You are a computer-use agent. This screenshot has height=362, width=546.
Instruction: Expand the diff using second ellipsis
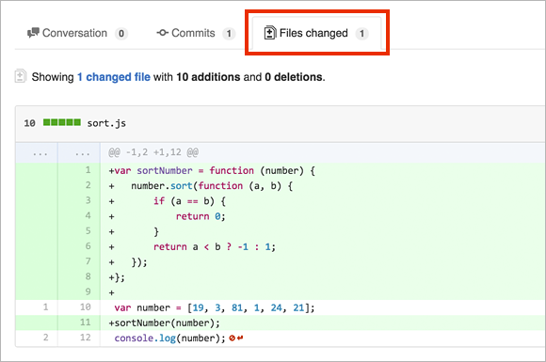[x=83, y=153]
